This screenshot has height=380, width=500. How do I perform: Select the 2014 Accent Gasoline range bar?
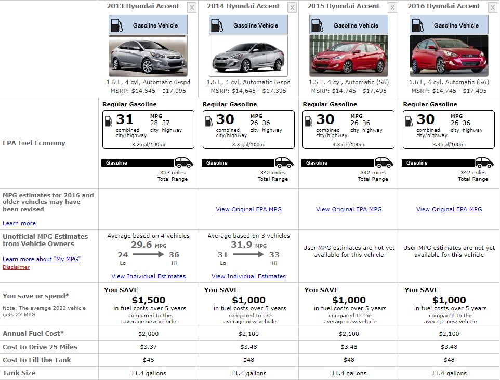point(238,163)
